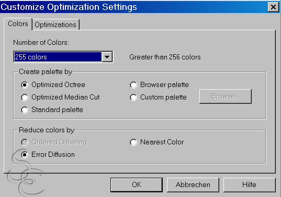Image resolution: width=281 pixels, height=197 pixels.
Task: Open the Number of Colors dropdown arrow
Action: click(x=107, y=57)
